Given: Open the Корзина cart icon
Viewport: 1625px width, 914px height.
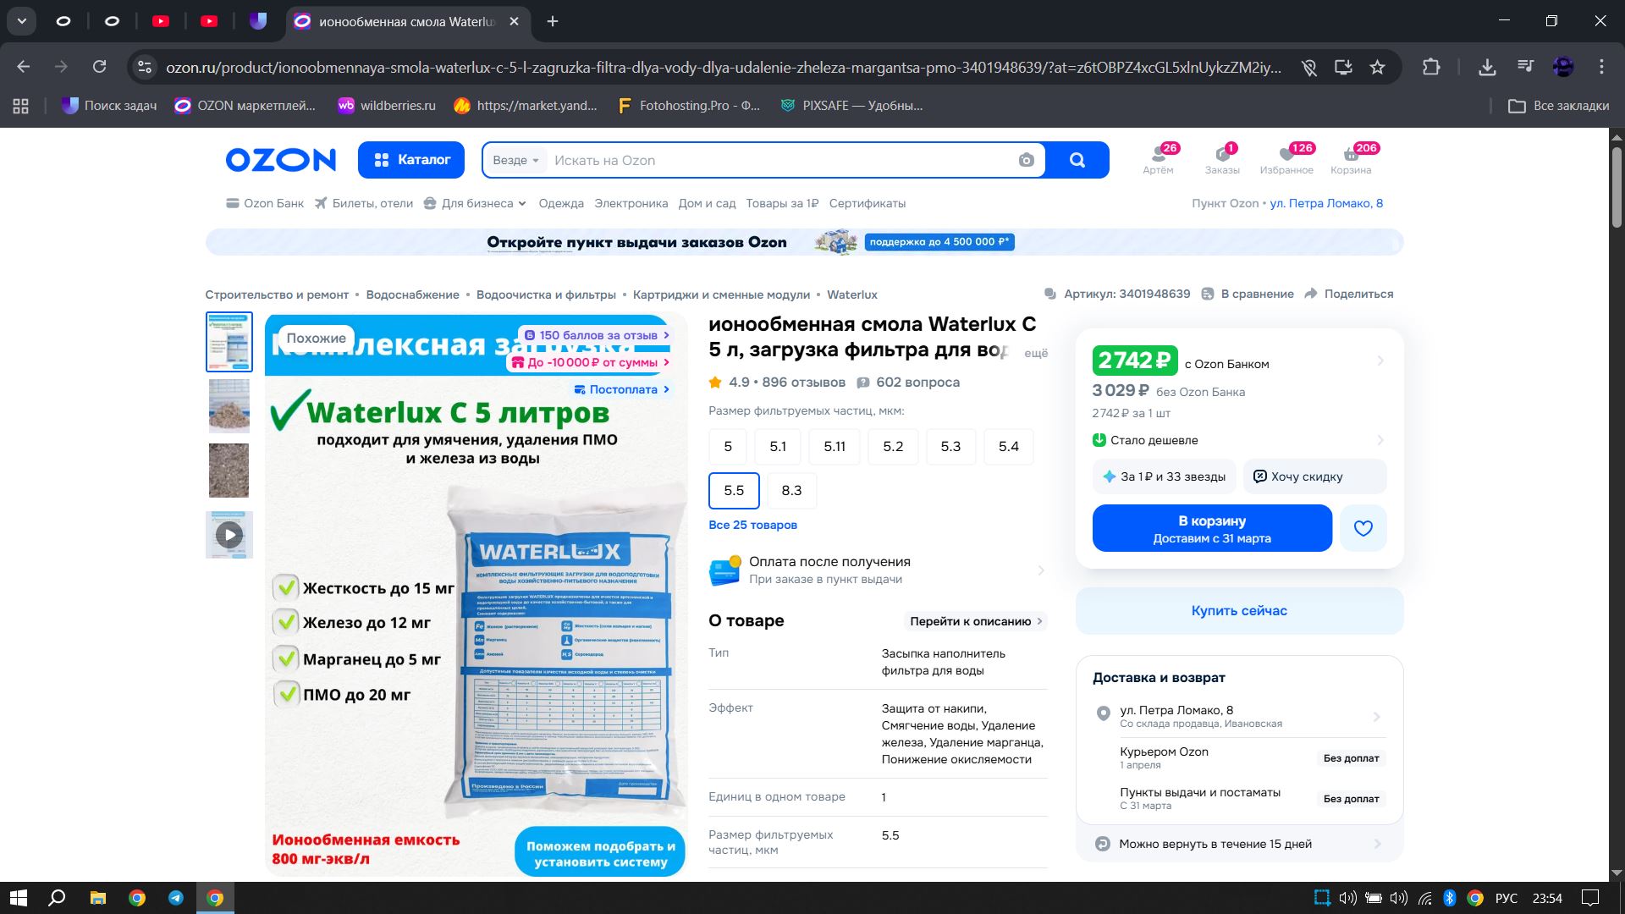Looking at the screenshot, I should pos(1350,156).
